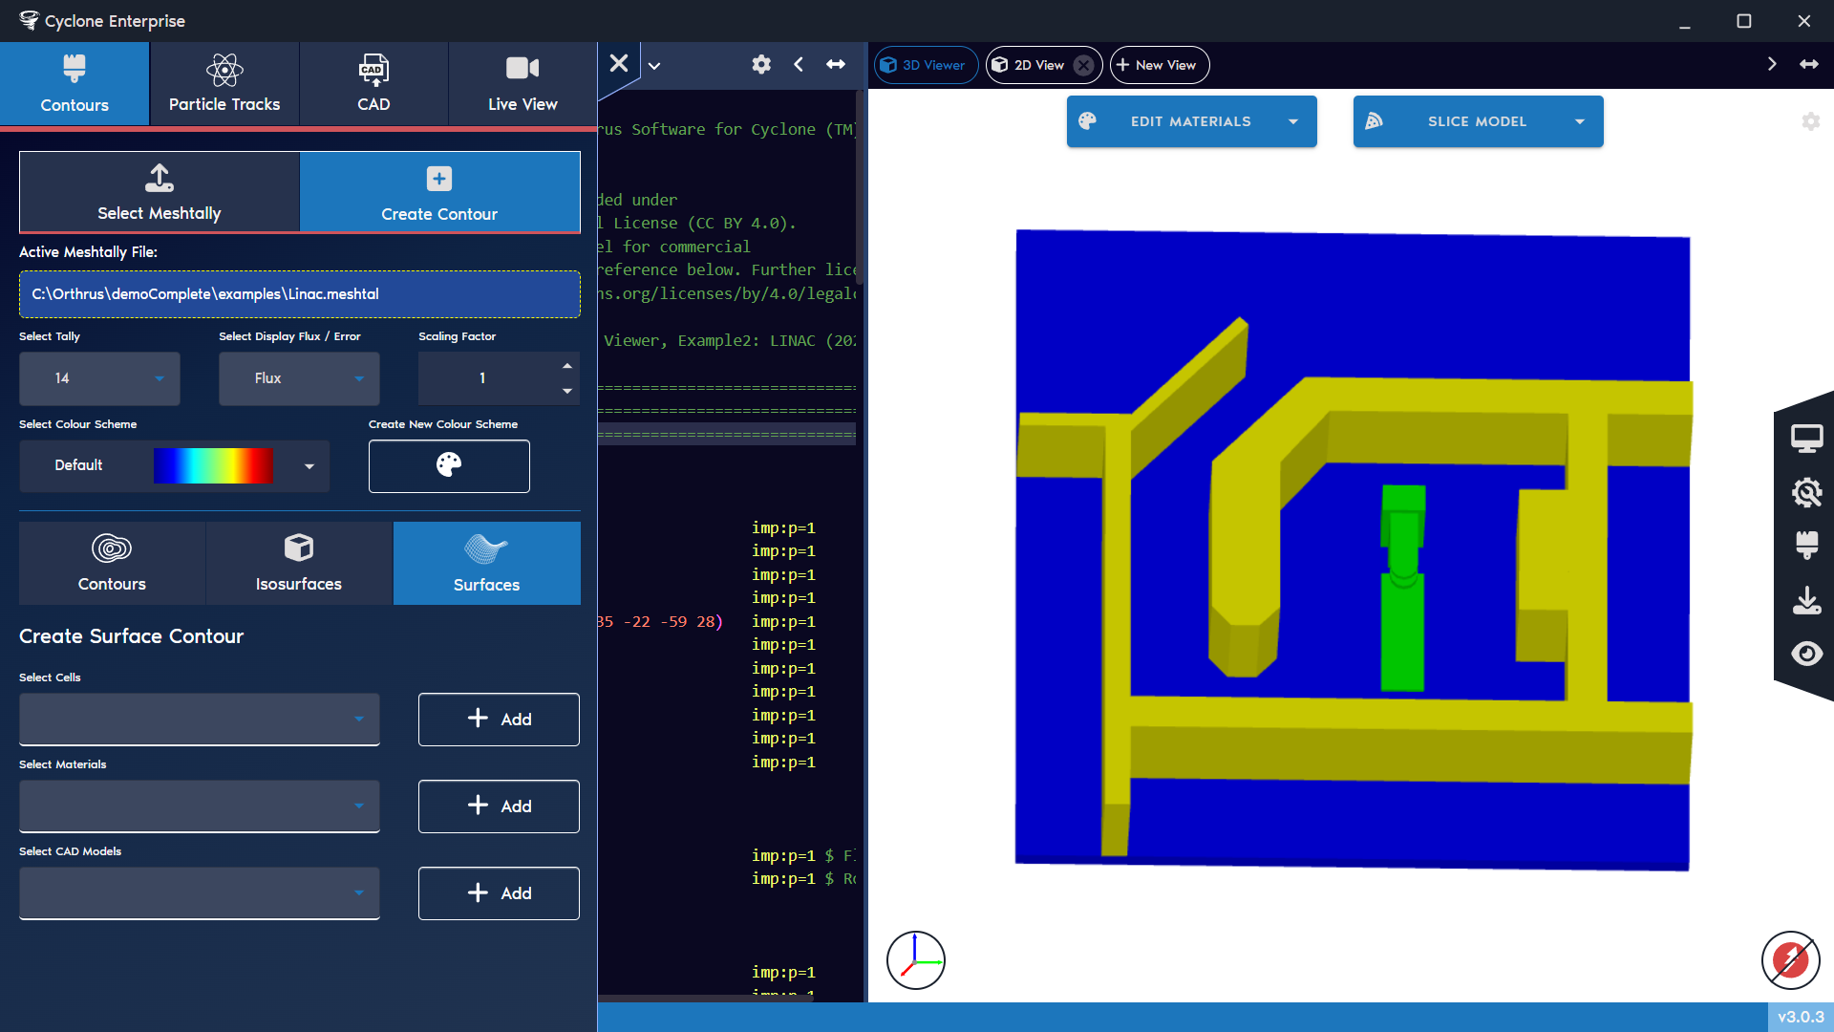This screenshot has width=1834, height=1032.
Task: Toggle visibility with the eye icon on right sidebar
Action: (x=1808, y=654)
